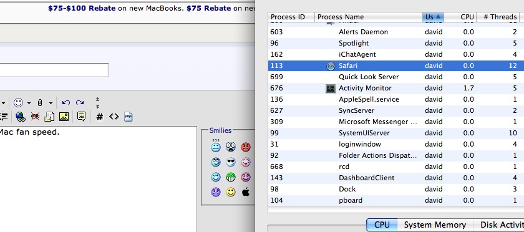This screenshot has width=524, height=232.
Task: Select the AppleSpell.service process
Action: (x=369, y=99)
